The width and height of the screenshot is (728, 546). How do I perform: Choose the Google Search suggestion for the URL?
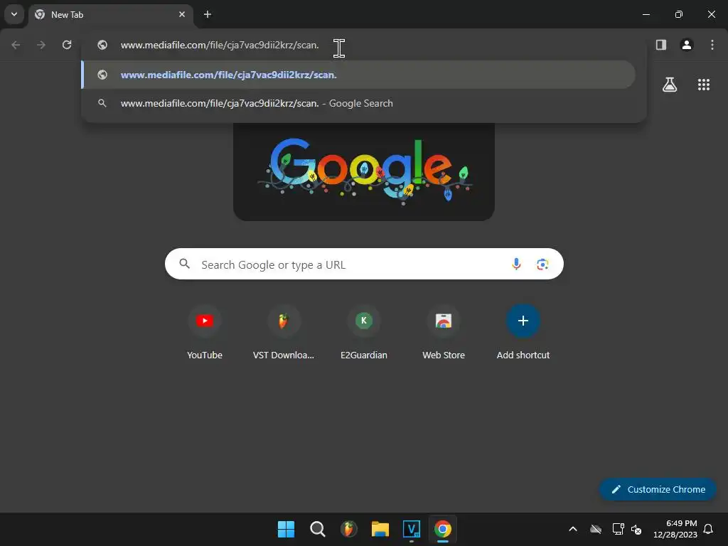(358, 103)
